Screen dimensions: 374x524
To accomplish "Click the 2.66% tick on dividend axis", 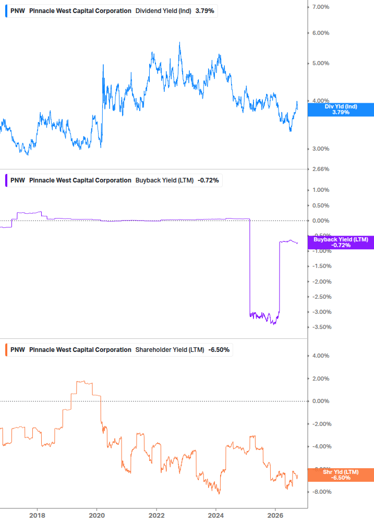I will pos(320,169).
